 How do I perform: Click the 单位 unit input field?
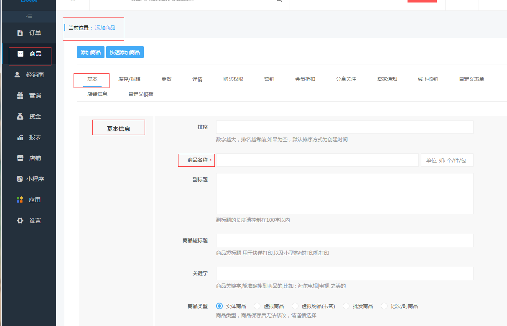tap(447, 160)
